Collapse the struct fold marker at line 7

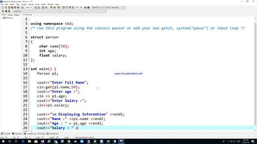coord(29,42)
